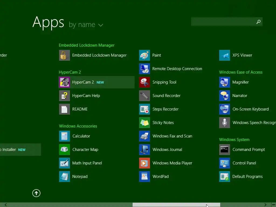Open the WordPad icon
Screen dimensions: 276x207
(144, 177)
